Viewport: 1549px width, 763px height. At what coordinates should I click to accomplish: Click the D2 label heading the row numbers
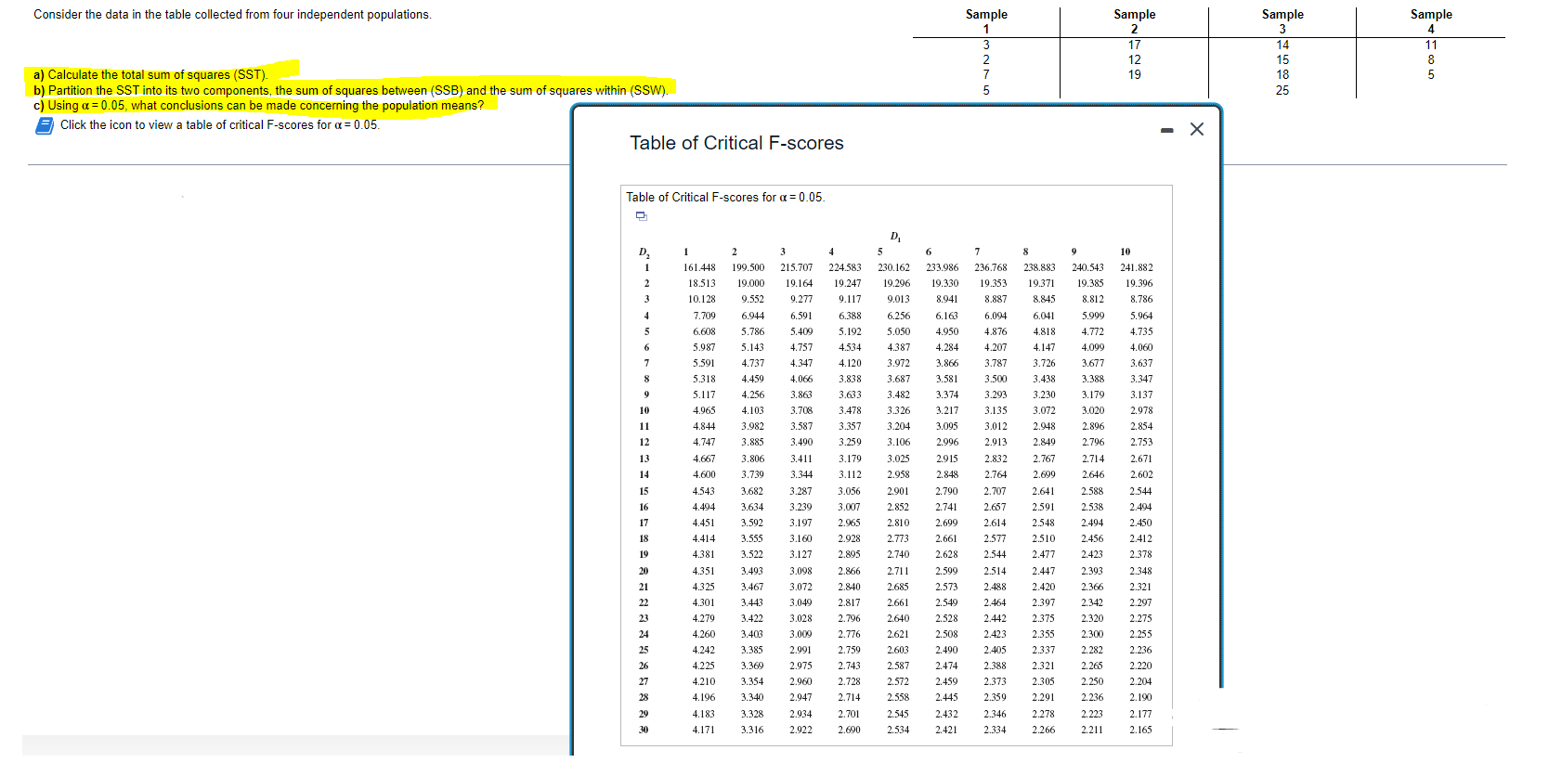coord(644,252)
